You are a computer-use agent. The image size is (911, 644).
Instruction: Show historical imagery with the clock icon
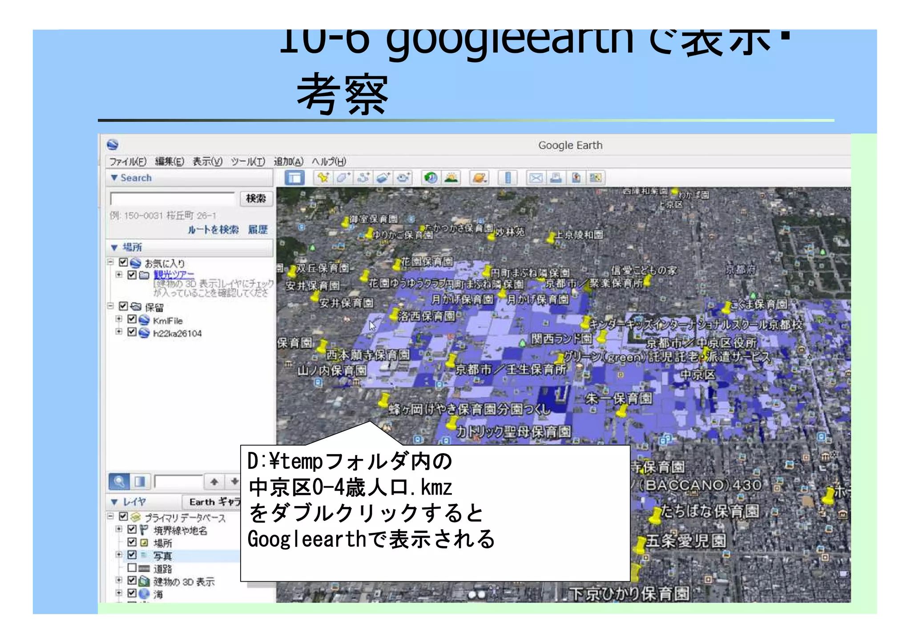[431, 178]
